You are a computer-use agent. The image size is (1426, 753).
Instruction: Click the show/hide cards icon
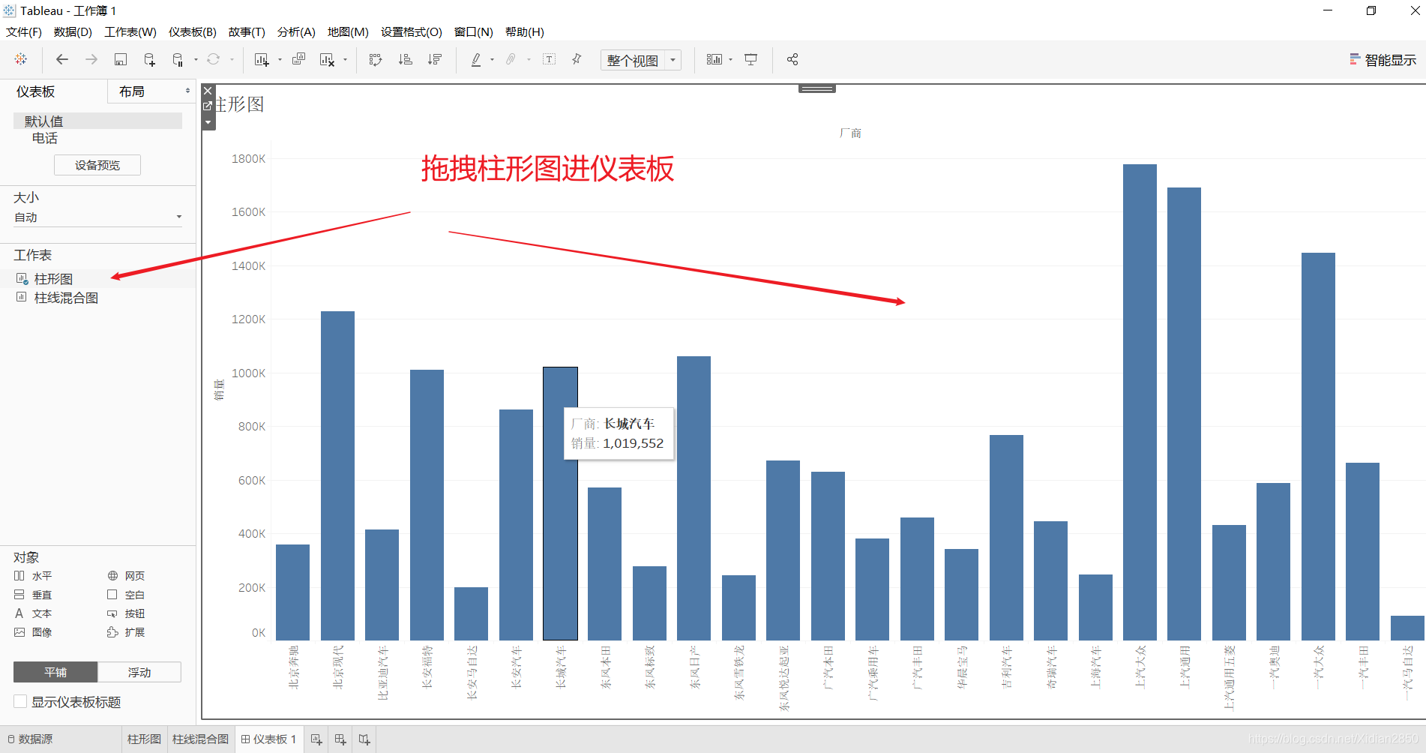point(714,59)
